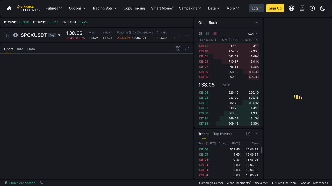332x186 pixels.
Task: Select the Trades tab
Action: [x=204, y=134]
